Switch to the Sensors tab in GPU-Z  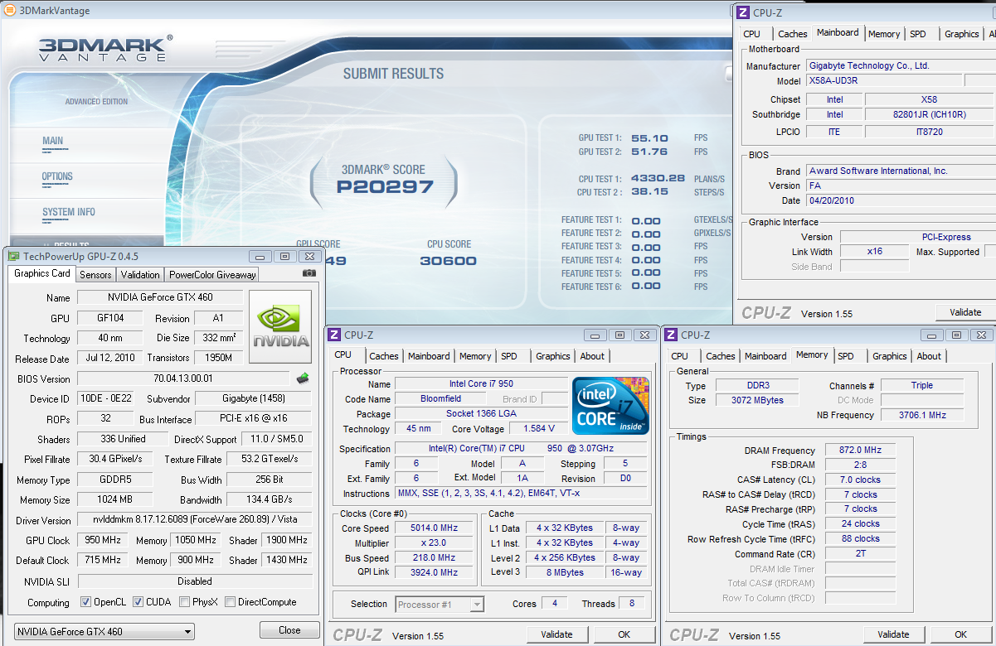95,274
